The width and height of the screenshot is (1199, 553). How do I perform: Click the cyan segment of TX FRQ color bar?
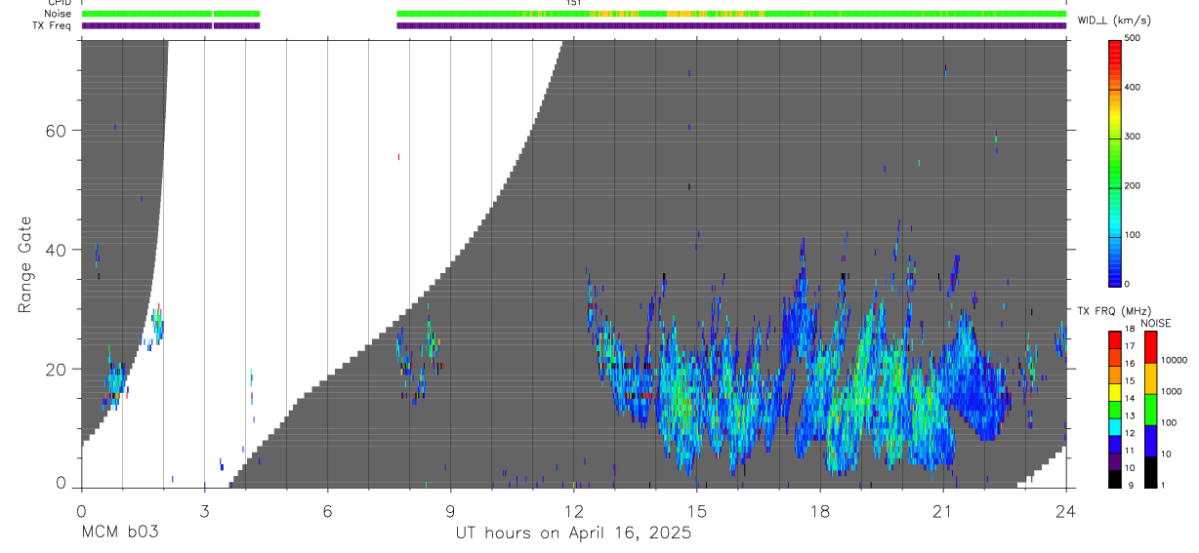click(1115, 425)
